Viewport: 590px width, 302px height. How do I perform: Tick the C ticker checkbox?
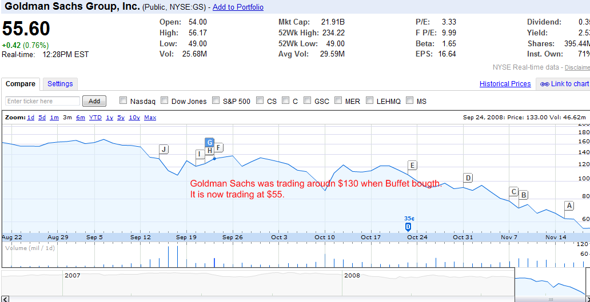point(286,100)
